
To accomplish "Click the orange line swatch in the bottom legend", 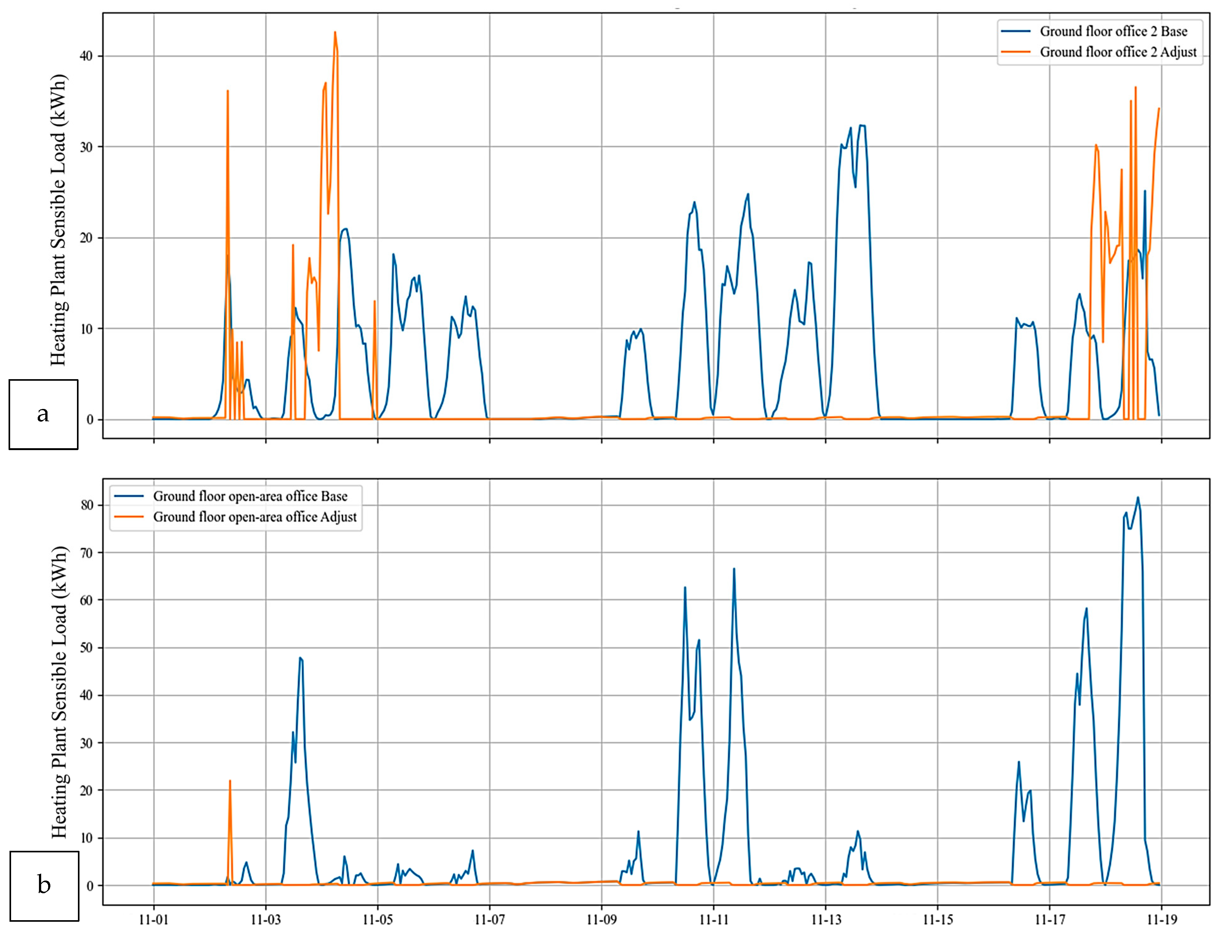I will click(x=129, y=517).
